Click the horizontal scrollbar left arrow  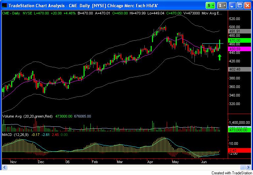tap(4, 167)
